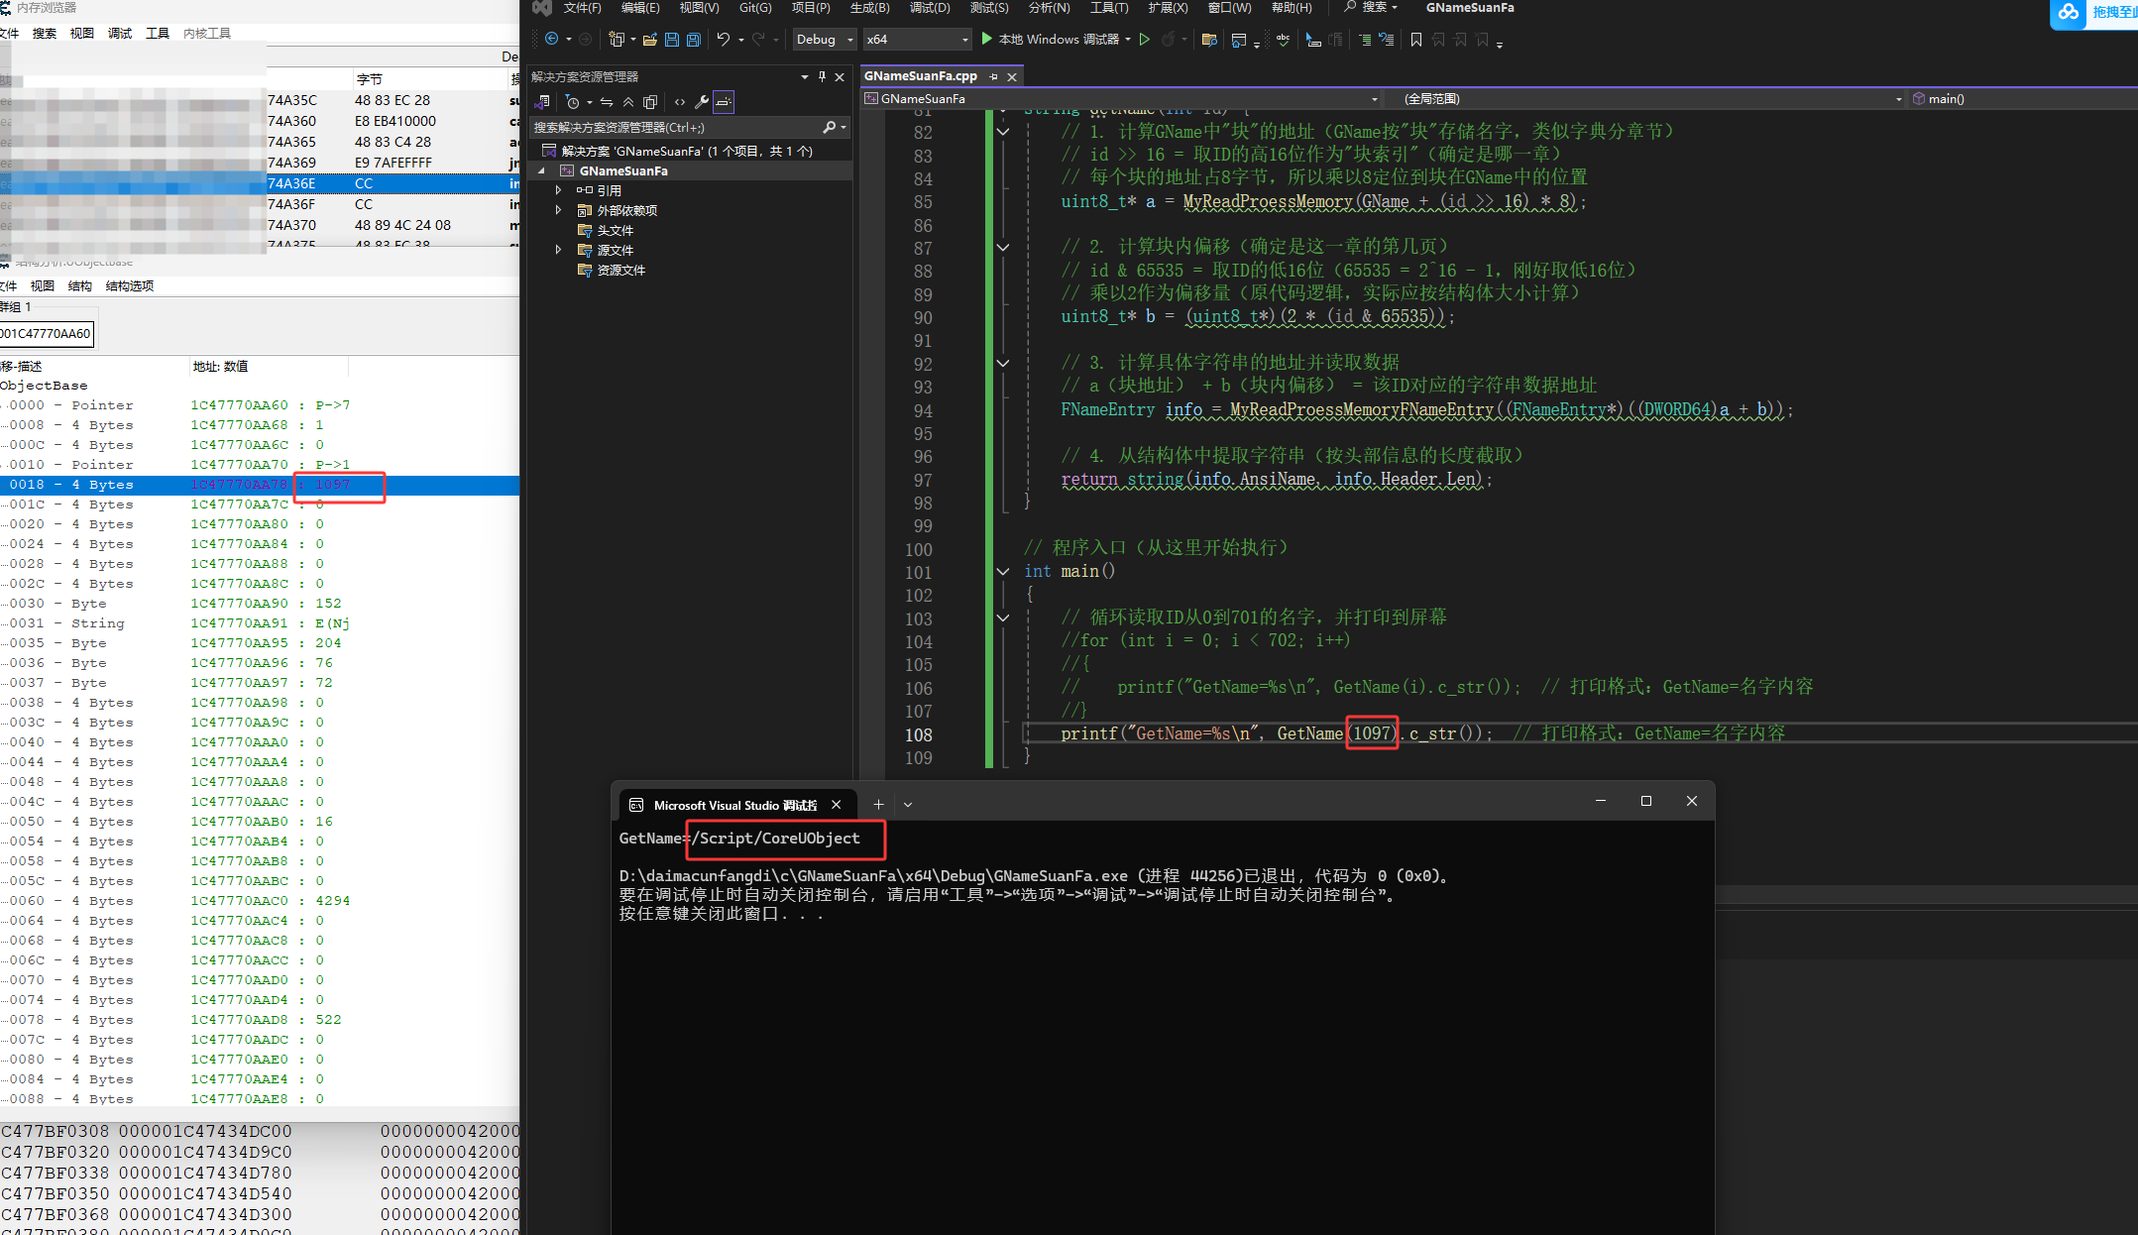Click the Undo toolbar icon
2138x1235 pixels.
pyautogui.click(x=724, y=40)
